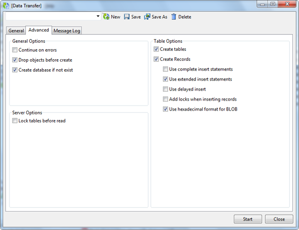Enable Use complete insert statements
This screenshot has height=230, width=299.
(165, 69)
